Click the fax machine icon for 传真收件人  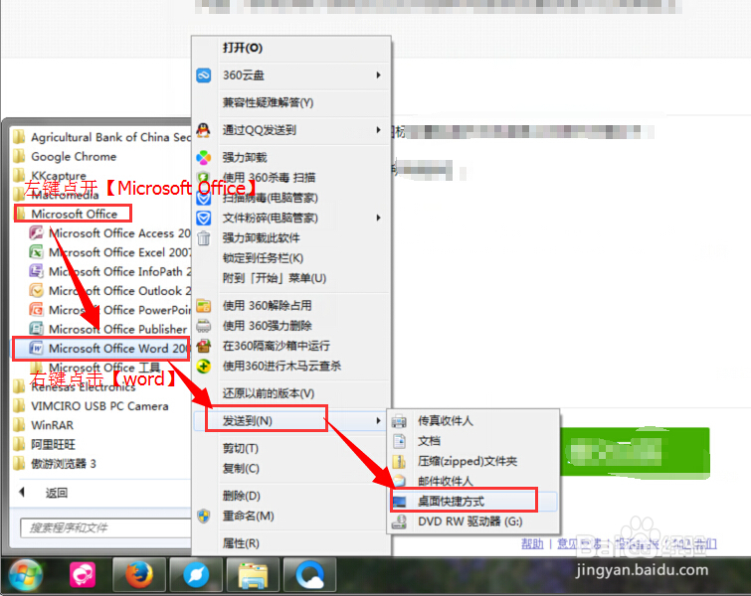[399, 421]
